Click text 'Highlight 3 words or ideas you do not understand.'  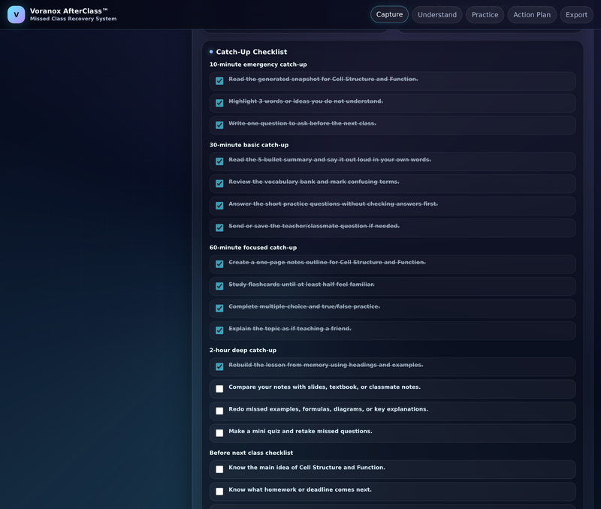click(306, 101)
